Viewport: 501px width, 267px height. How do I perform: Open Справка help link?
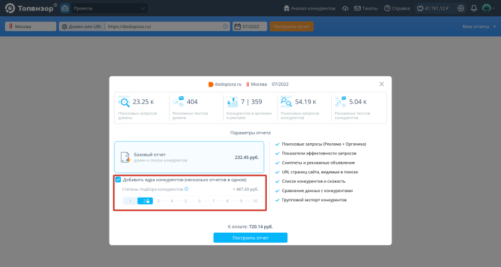tap(396, 8)
